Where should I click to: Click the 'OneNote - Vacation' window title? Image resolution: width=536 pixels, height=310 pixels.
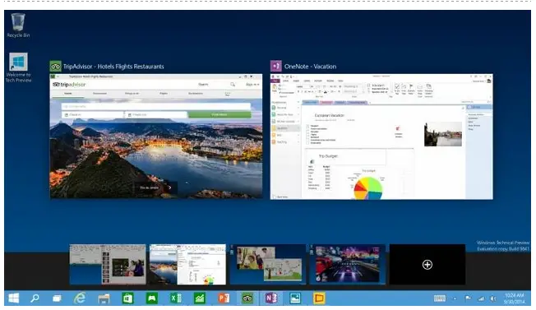310,67
